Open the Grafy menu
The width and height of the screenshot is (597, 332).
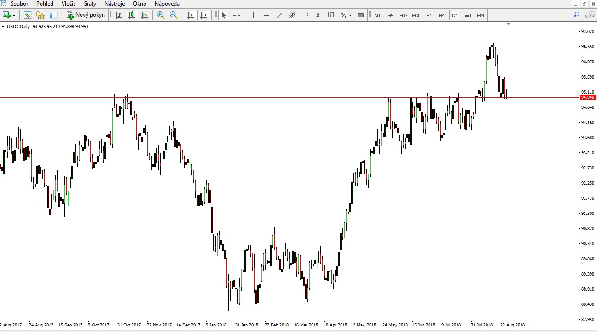point(90,4)
